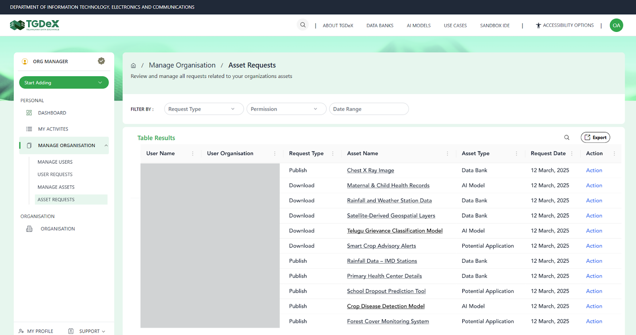Collapse the Manage Organisation sidebar section
Image resolution: width=636 pixels, height=335 pixels.
pyautogui.click(x=106, y=145)
